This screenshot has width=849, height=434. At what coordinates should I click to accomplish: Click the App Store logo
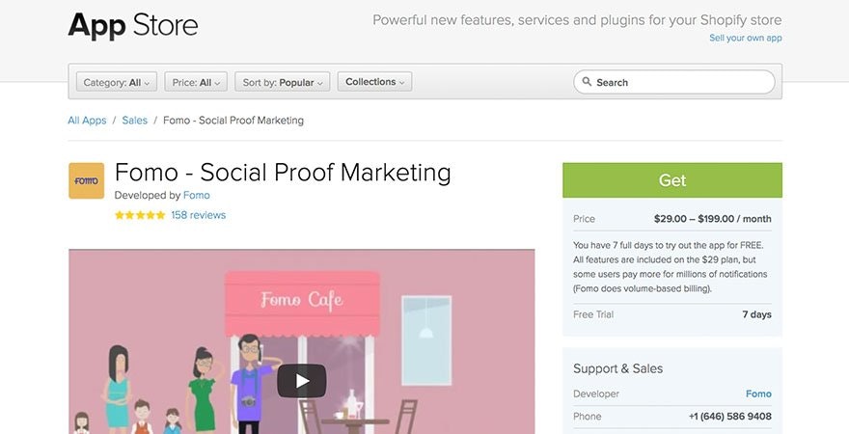click(133, 25)
